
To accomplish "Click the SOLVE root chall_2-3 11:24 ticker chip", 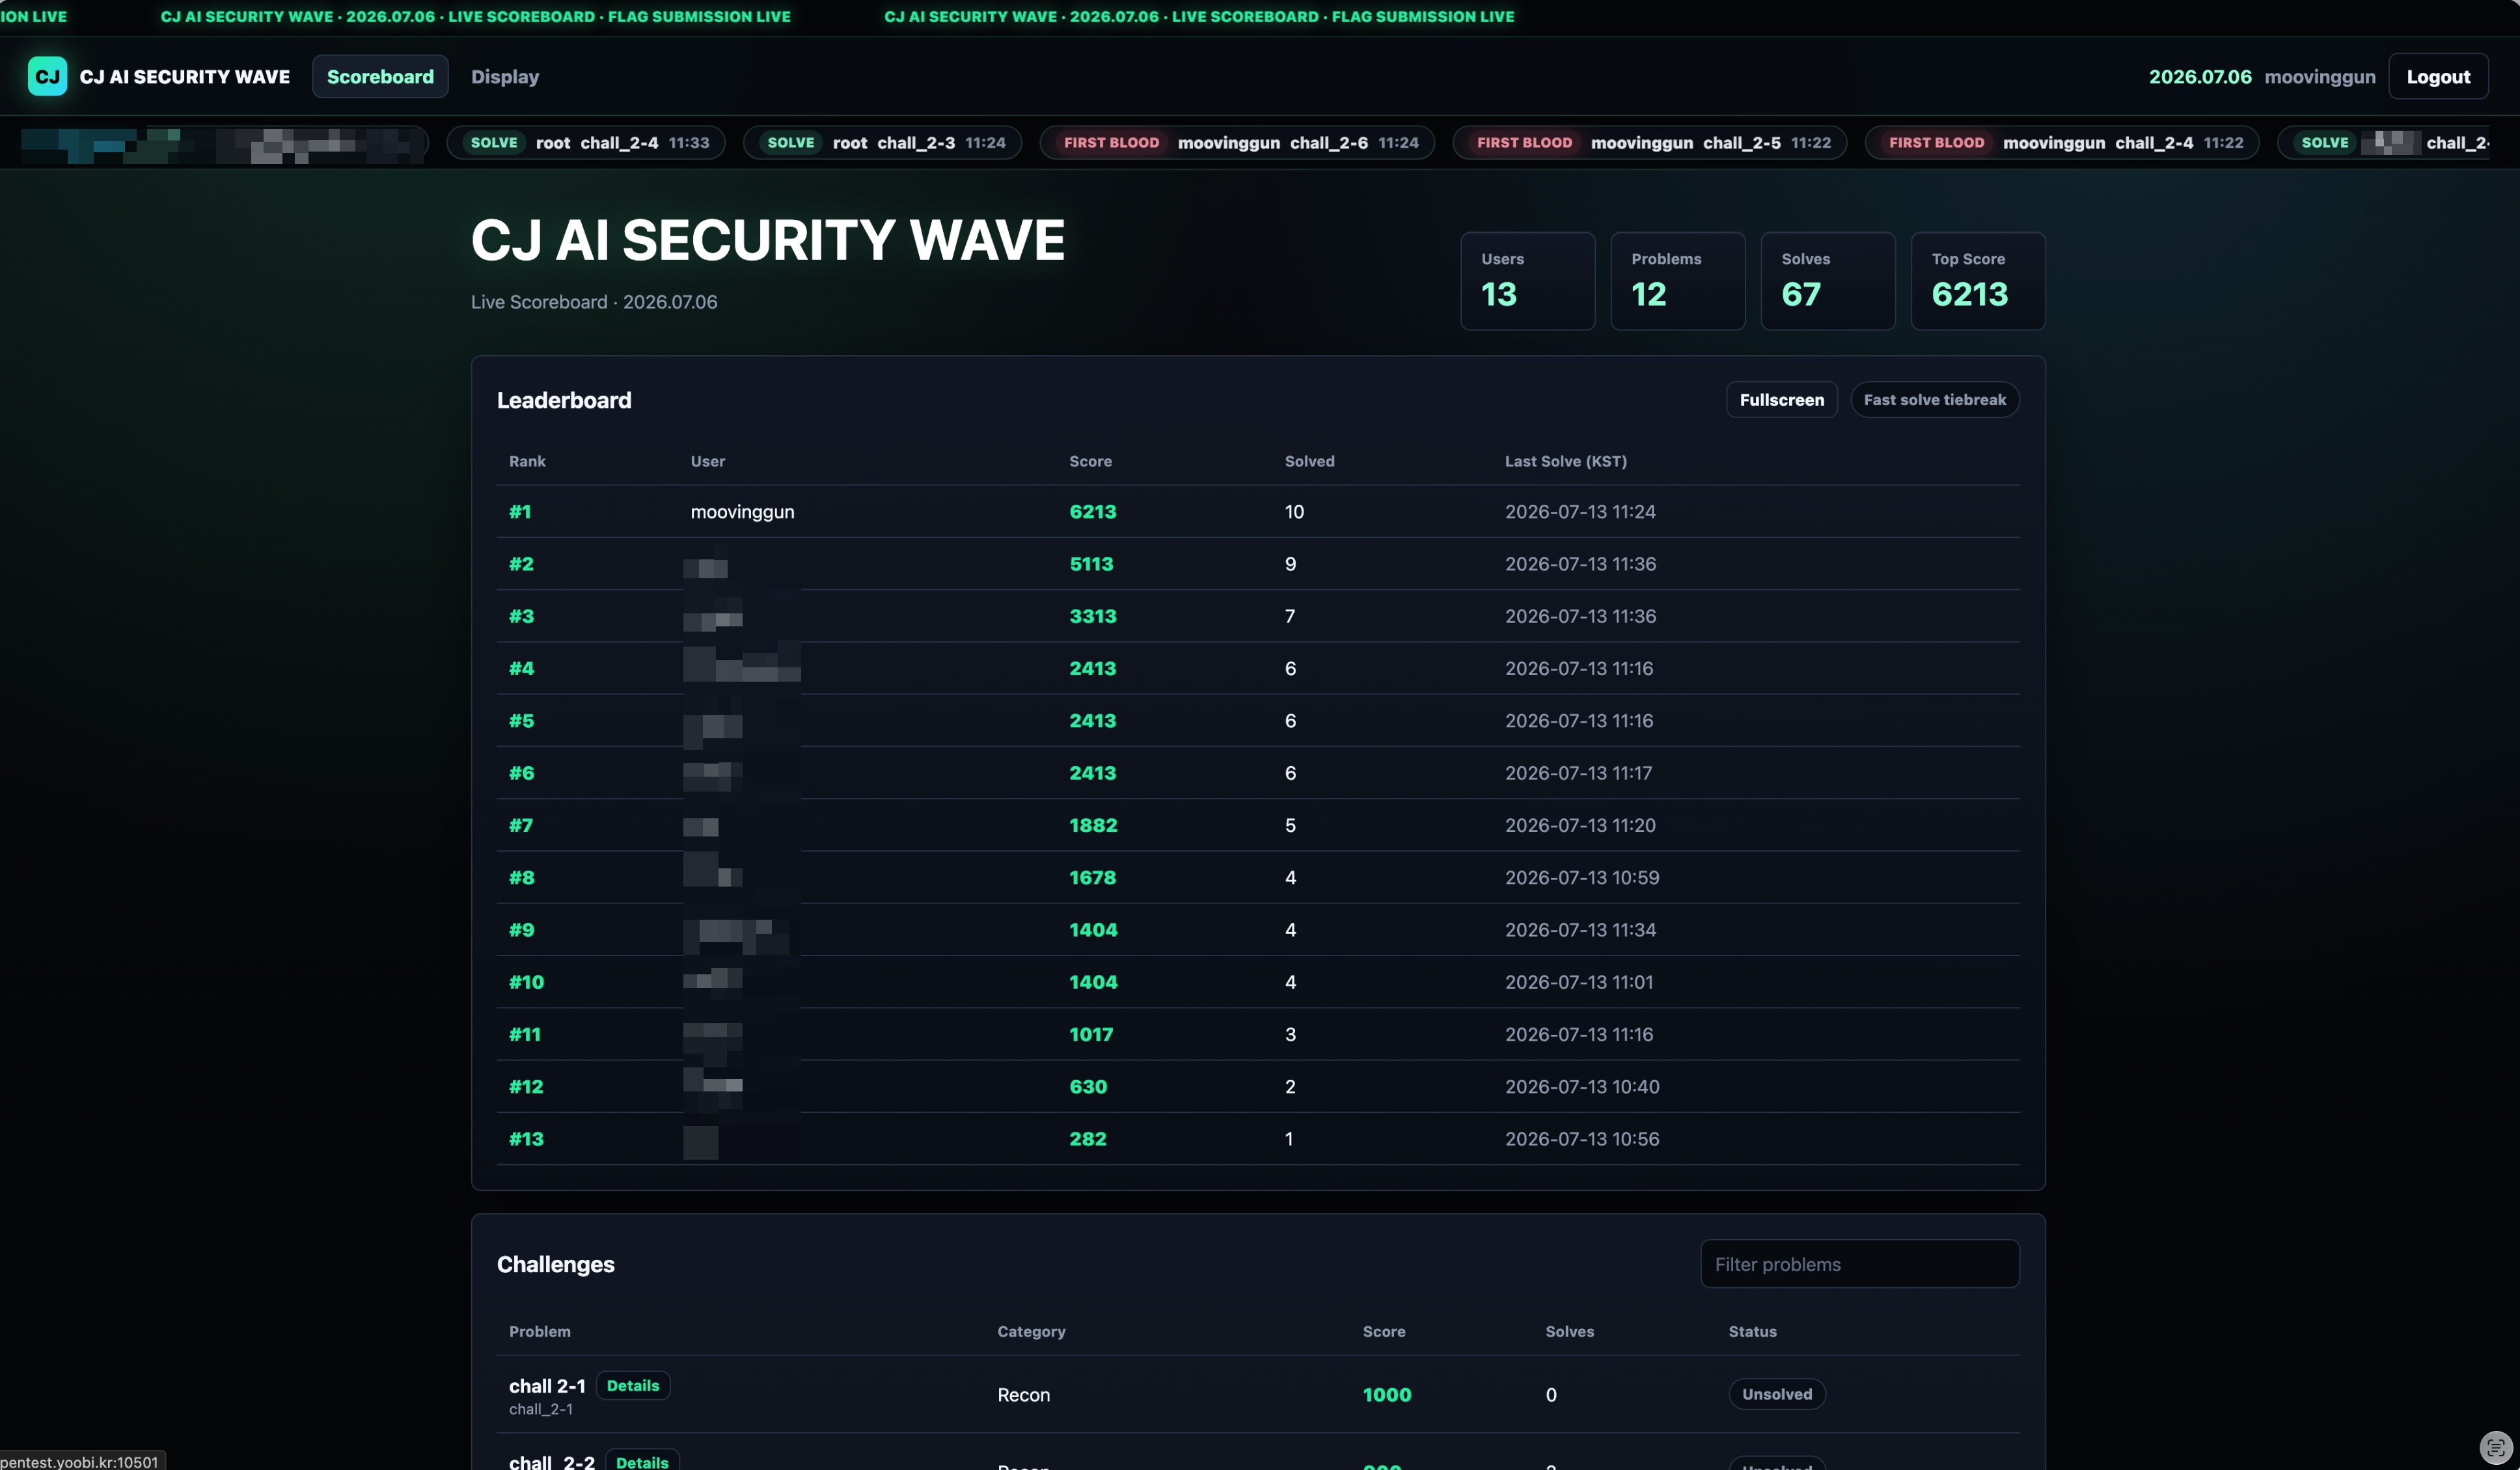I will click(x=883, y=143).
